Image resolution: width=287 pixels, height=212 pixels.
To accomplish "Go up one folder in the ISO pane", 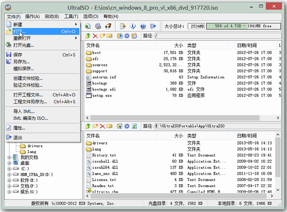I will point(88,36).
